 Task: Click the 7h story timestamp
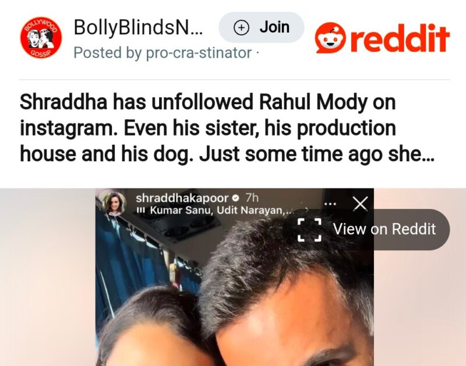252,198
